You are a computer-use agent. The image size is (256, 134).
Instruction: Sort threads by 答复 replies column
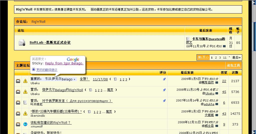coord(224,73)
